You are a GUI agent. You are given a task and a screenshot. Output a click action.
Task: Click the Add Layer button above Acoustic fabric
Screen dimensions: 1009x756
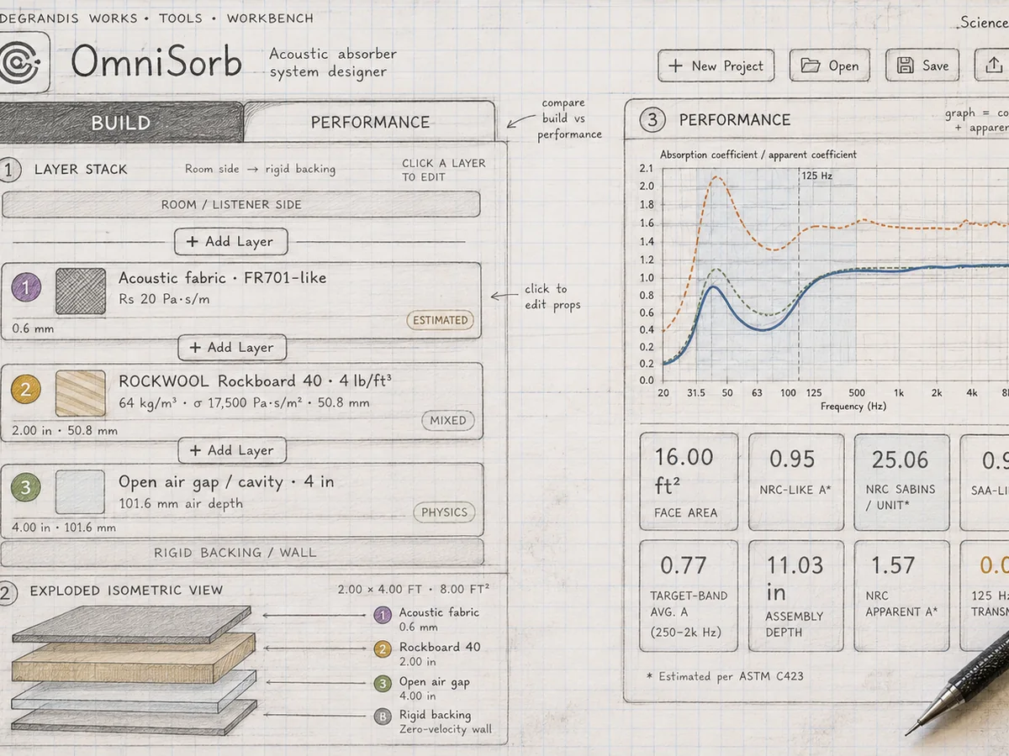pyautogui.click(x=230, y=241)
